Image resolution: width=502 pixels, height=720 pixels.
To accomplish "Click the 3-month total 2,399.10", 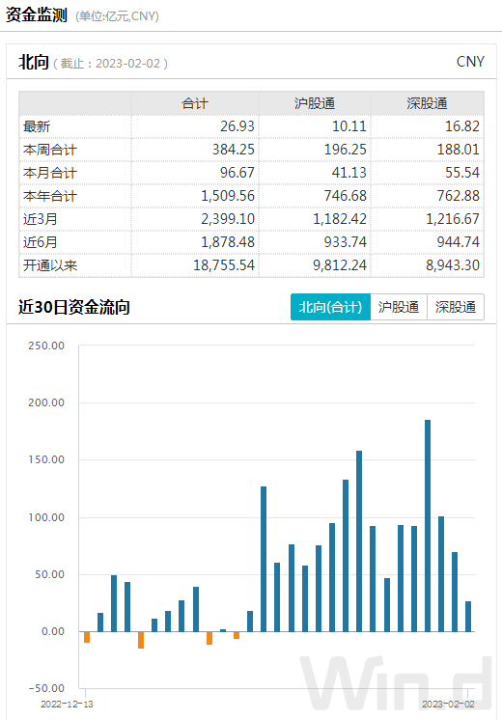I will pyautogui.click(x=228, y=219).
